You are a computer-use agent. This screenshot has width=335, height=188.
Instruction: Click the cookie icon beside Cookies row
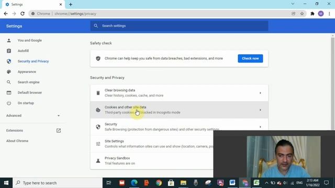[x=98, y=110]
